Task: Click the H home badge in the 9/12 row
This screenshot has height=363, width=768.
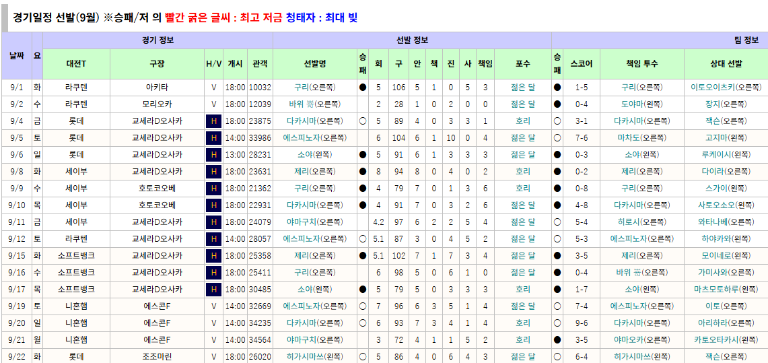Action: click(x=213, y=239)
